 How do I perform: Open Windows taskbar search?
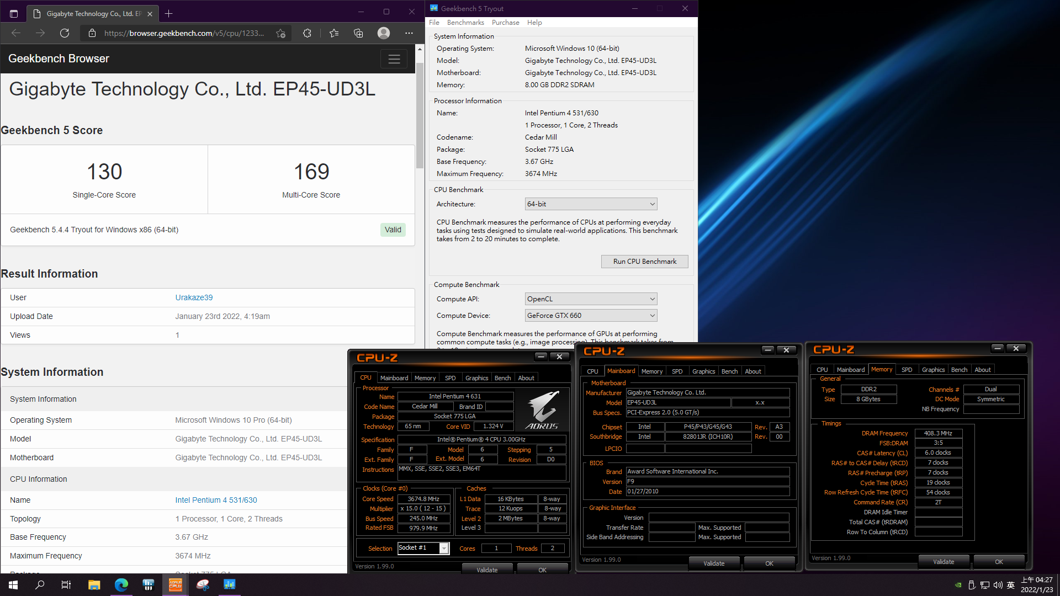[x=40, y=584]
